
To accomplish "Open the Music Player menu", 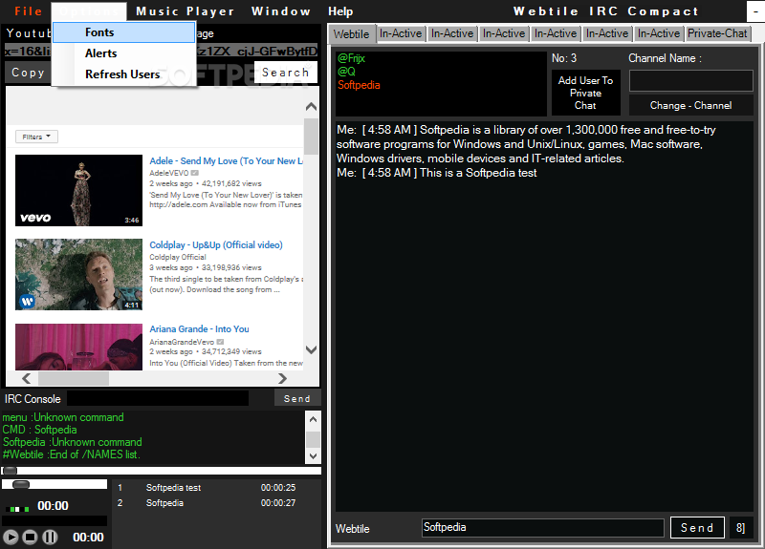I will click(185, 11).
